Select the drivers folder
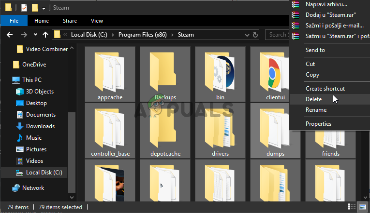 (220, 131)
